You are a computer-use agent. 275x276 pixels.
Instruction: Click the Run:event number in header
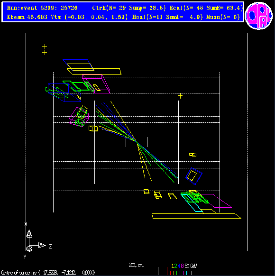[x=42, y=8]
